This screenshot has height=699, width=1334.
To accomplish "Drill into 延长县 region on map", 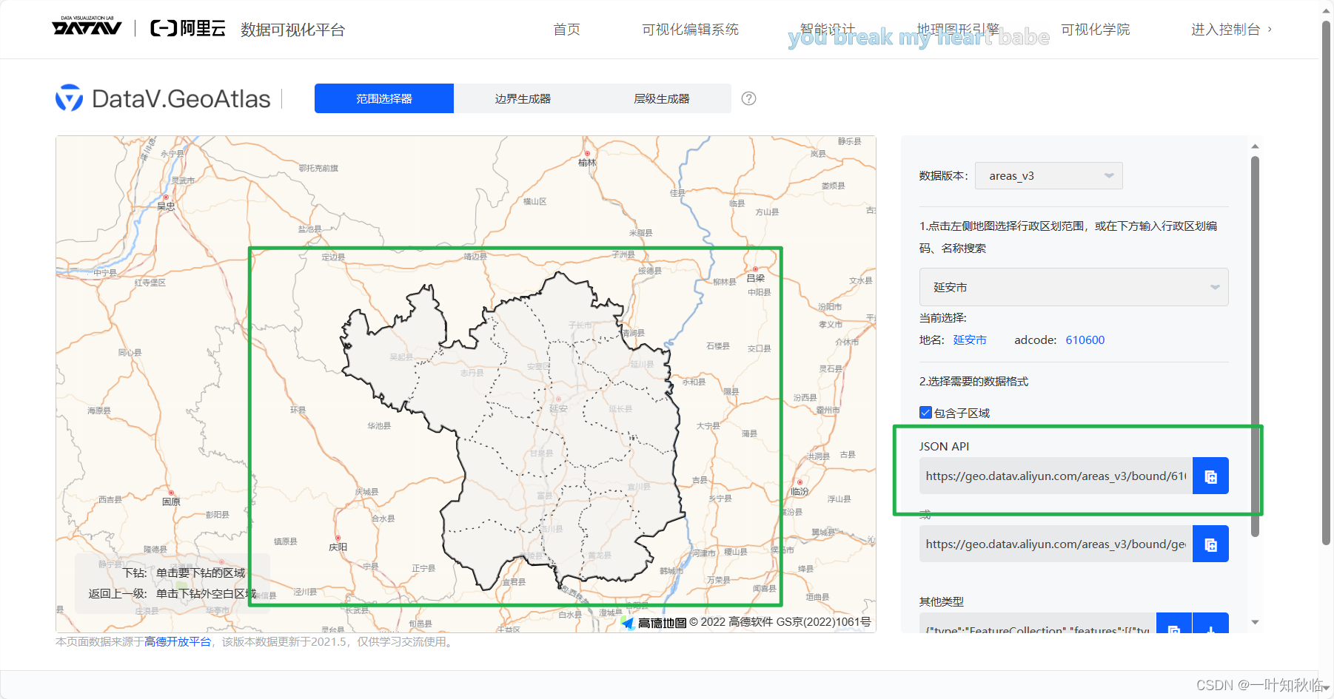I will pos(620,408).
